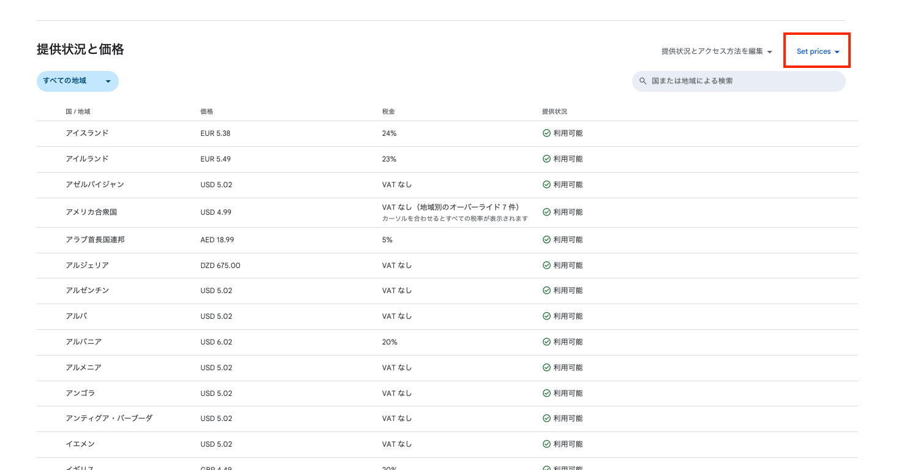The height and width of the screenshot is (470, 904).
Task: Click the 提供状況と価格 section heading
Action: point(80,50)
